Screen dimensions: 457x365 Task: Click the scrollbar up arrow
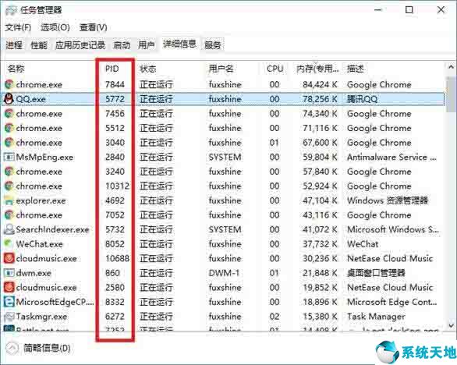point(451,67)
